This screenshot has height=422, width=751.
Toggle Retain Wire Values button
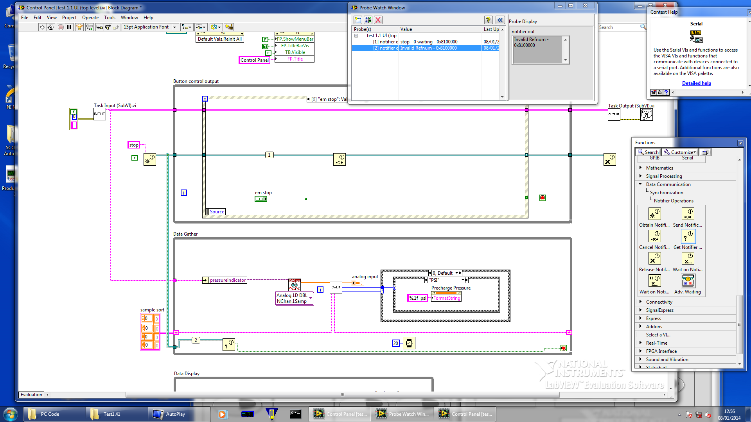[90, 27]
